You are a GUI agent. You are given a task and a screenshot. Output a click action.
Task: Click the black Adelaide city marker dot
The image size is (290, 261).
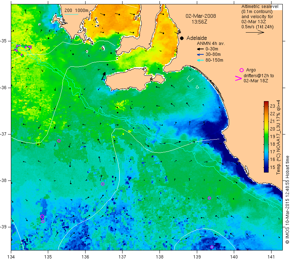182,38
